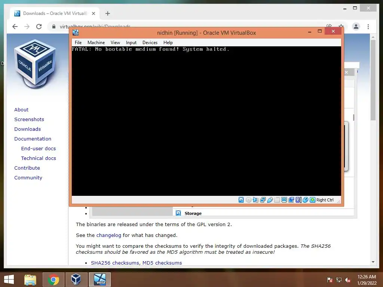This screenshot has height=287, width=383.
Task: Open the Community sidebar link
Action: 28,178
